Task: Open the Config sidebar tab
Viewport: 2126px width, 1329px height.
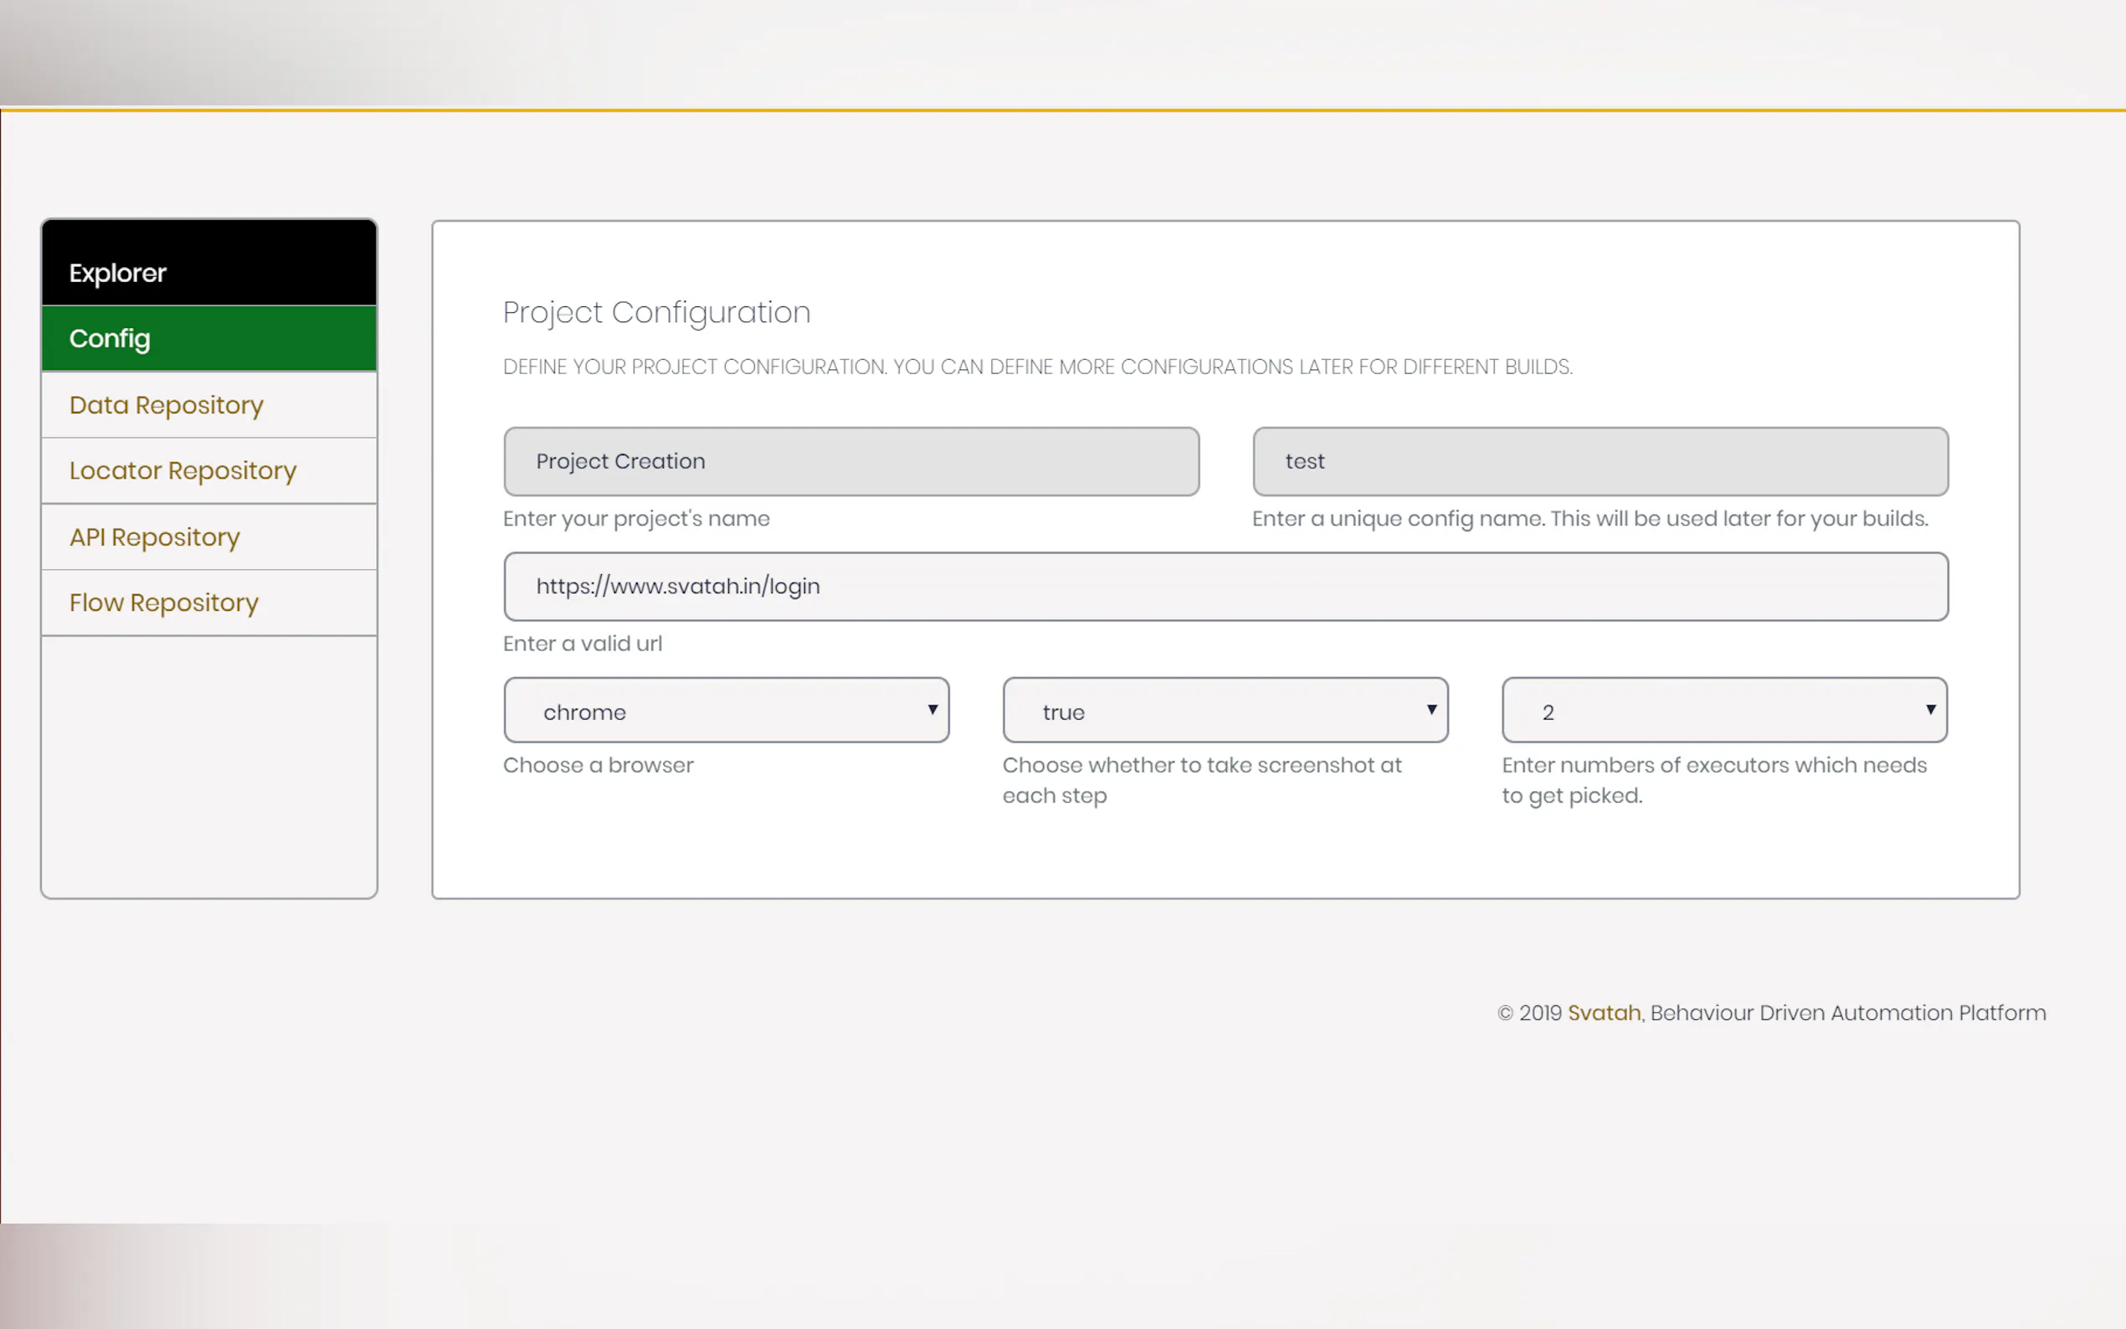Action: (208, 338)
